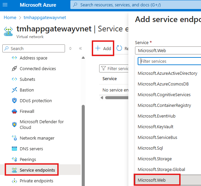The height and width of the screenshot is (186, 201).
Task: Click the Firewall cloud icon
Action: coord(14,111)
